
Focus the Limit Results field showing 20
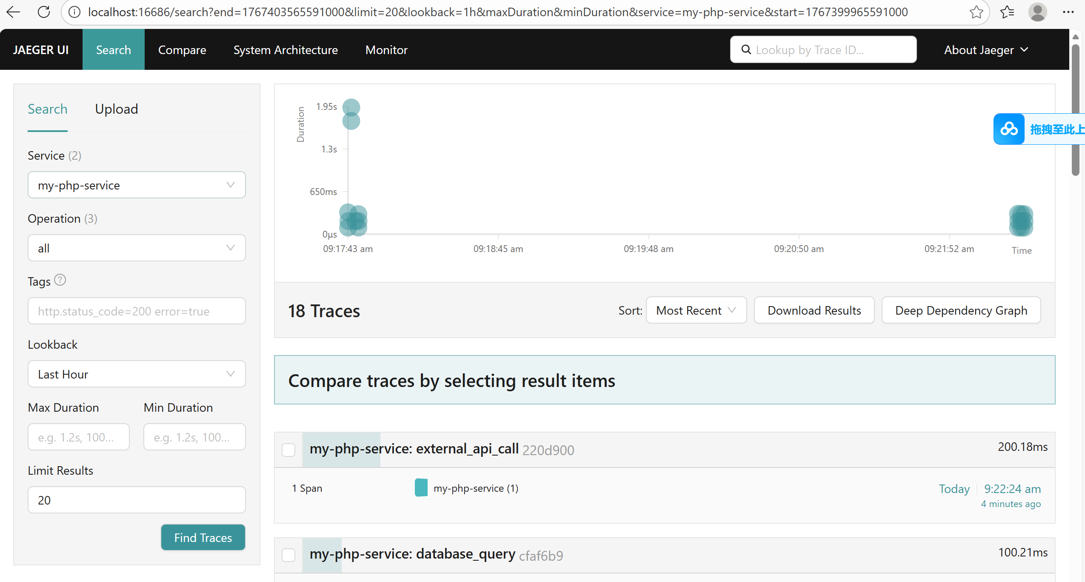click(137, 500)
